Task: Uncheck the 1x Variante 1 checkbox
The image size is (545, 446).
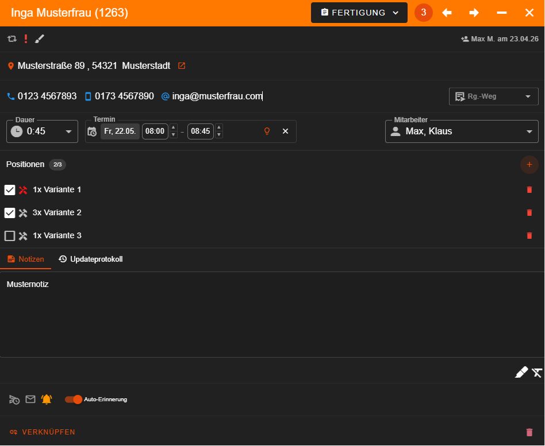Action: (x=10, y=190)
